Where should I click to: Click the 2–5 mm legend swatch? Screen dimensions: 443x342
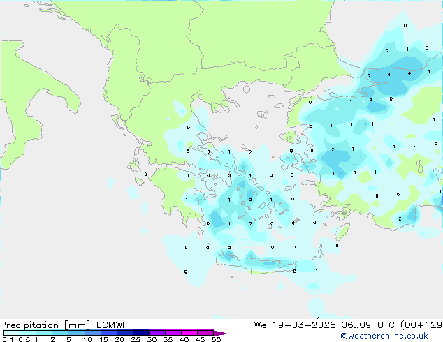click(x=60, y=333)
